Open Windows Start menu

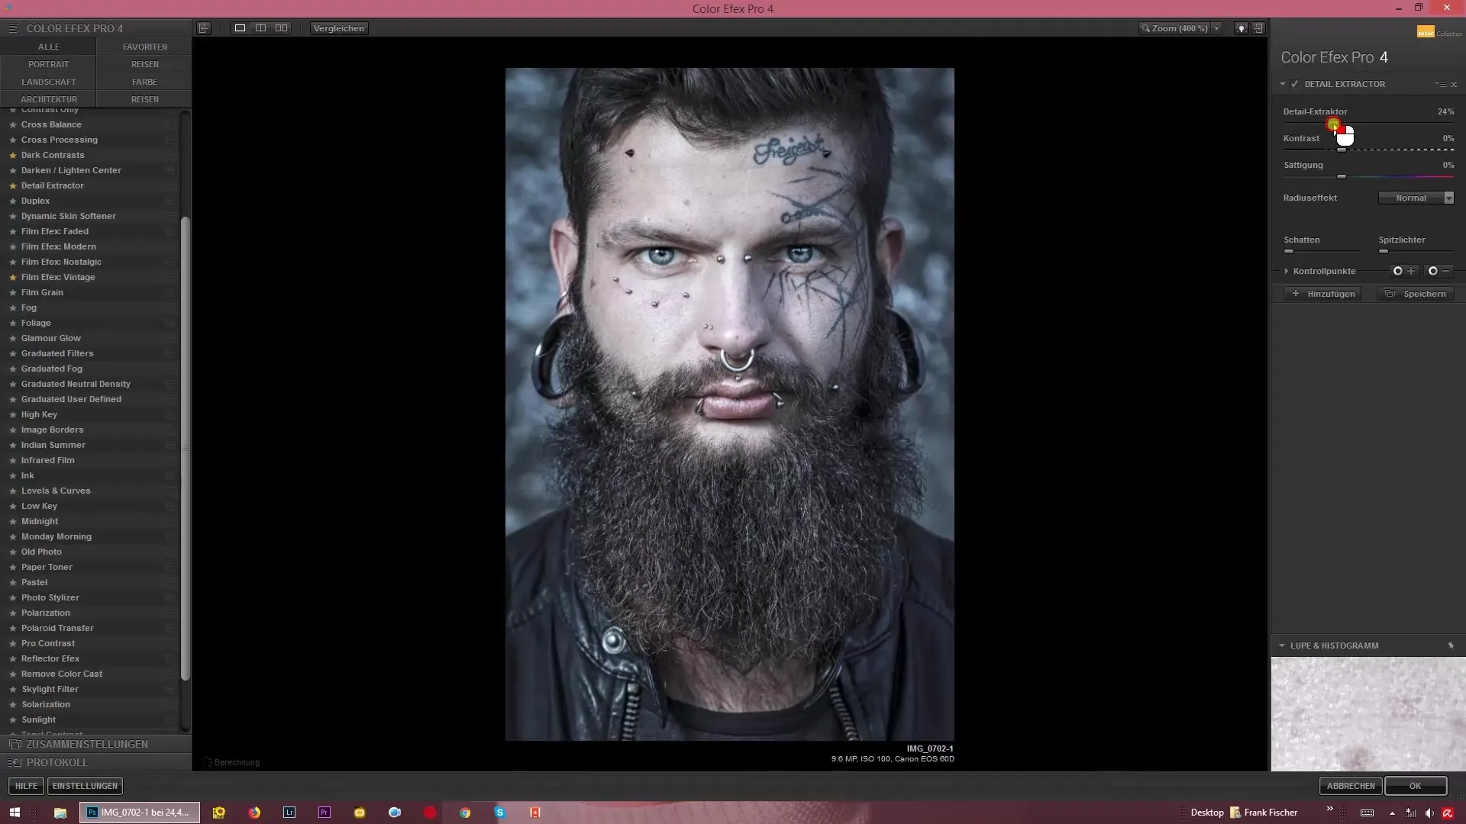coord(15,813)
